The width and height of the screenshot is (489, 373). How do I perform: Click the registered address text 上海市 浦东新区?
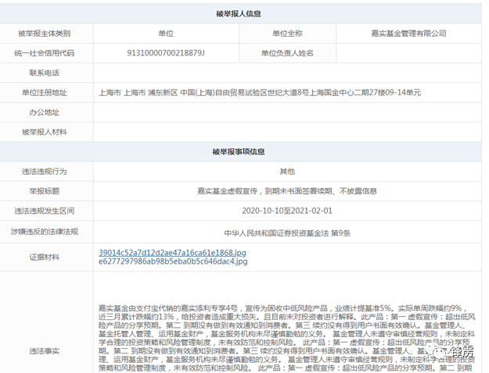(x=151, y=93)
